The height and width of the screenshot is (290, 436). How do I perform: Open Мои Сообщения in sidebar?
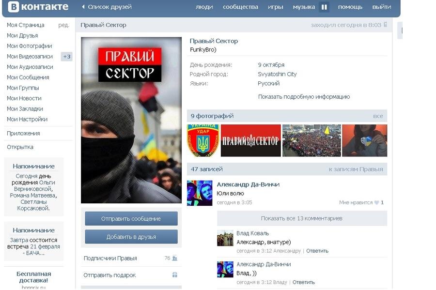pos(28,77)
